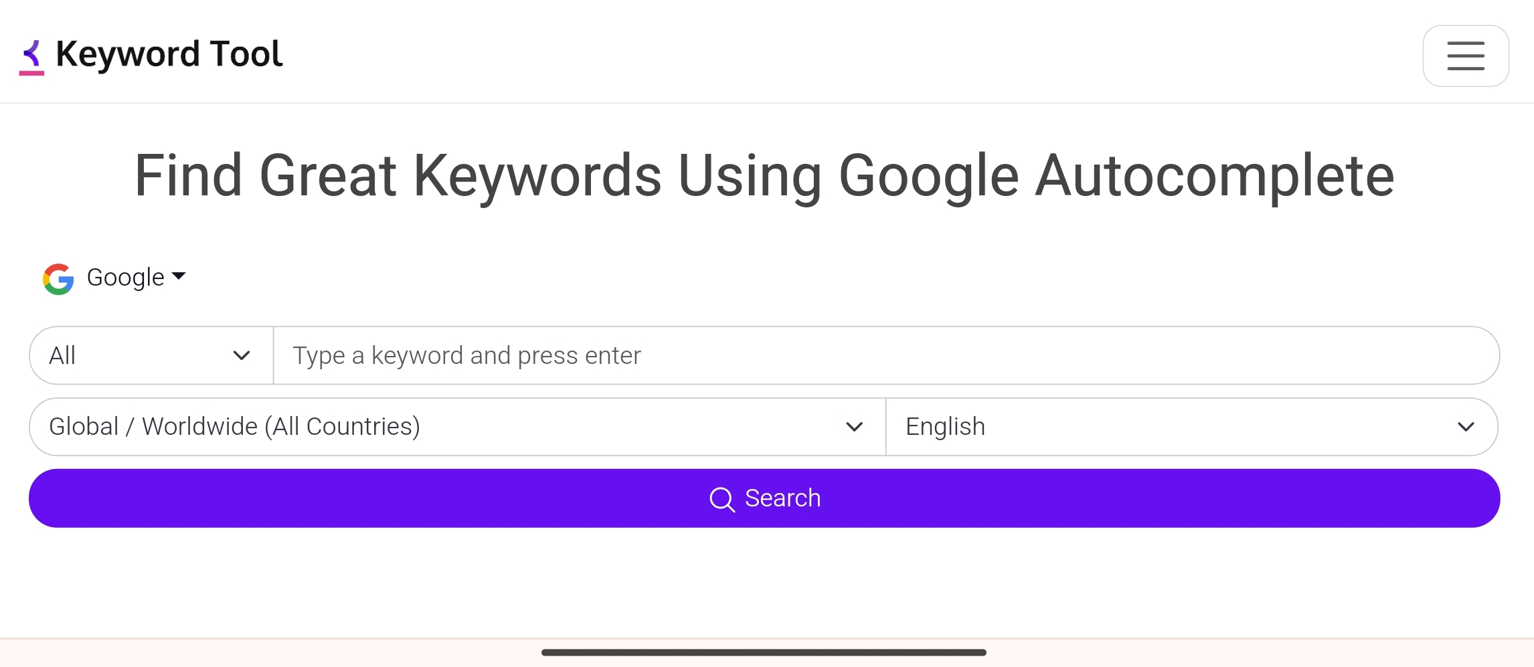Click the chevron arrow in the All selector
The height and width of the screenshot is (667, 1534).
tap(241, 355)
